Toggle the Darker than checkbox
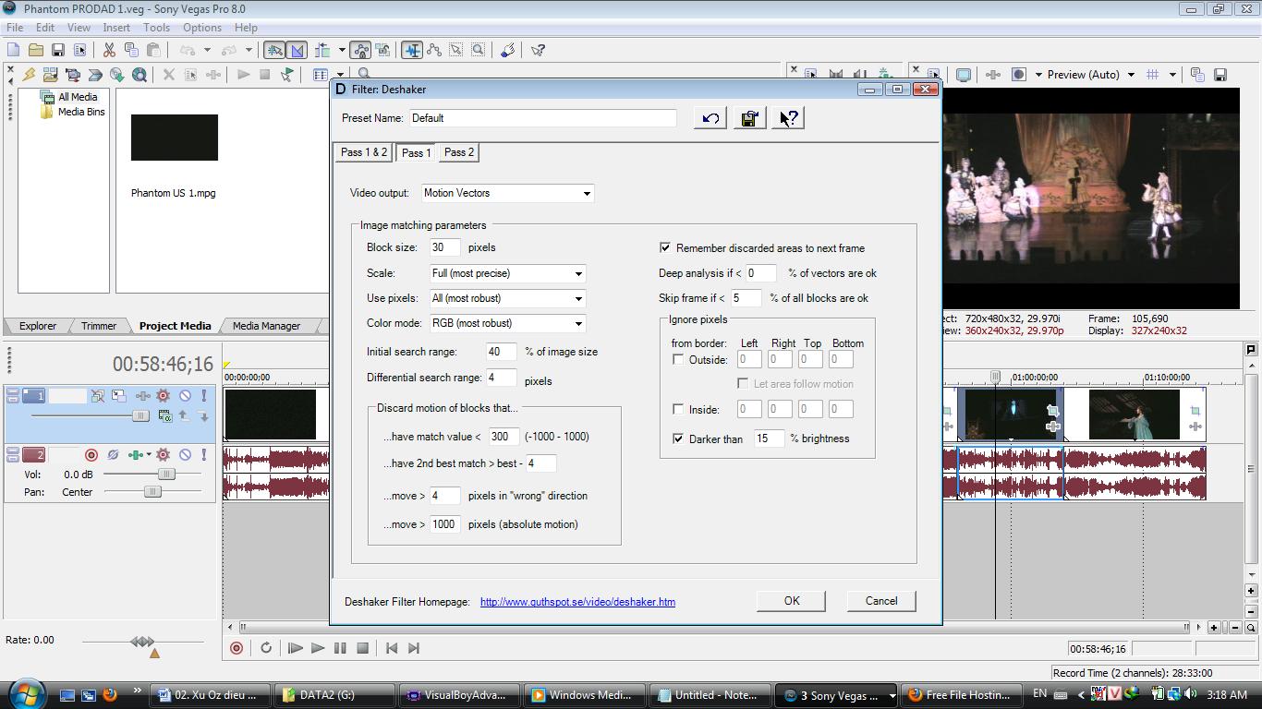 click(x=678, y=439)
